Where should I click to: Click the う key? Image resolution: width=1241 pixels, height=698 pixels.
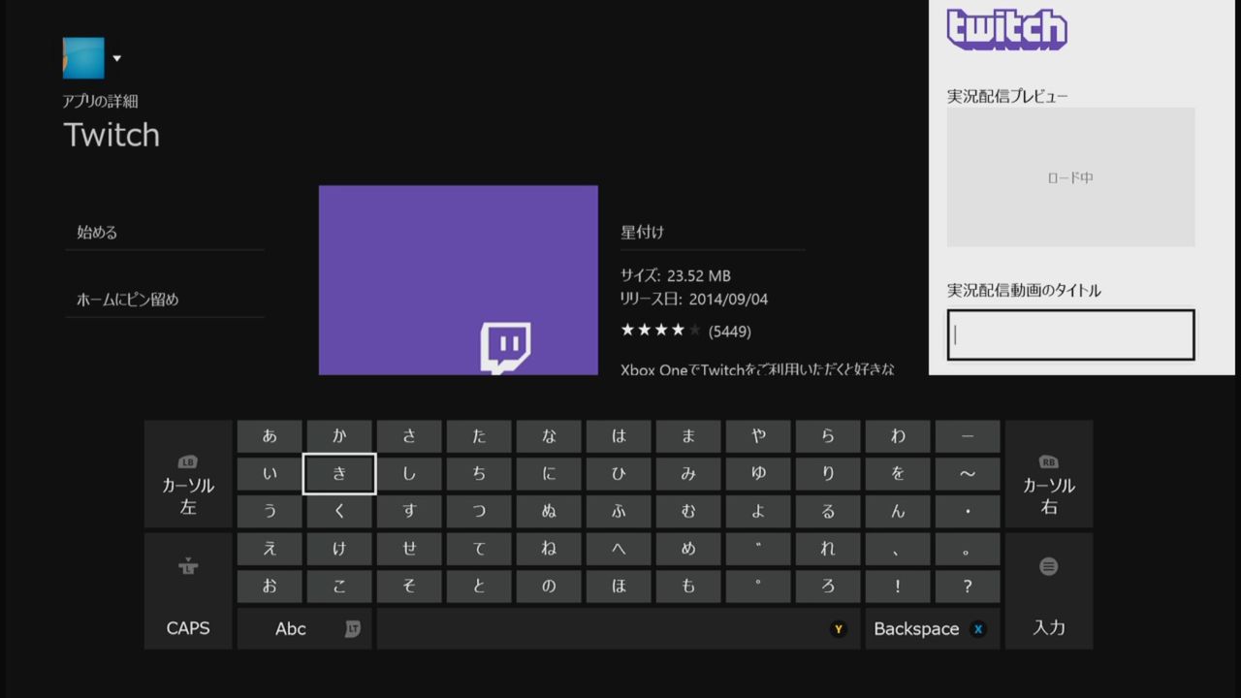pos(270,511)
